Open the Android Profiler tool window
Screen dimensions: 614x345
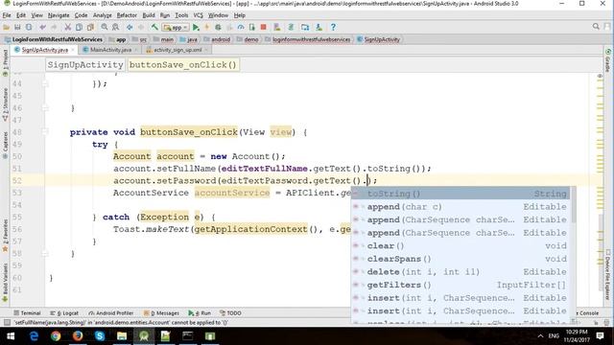click(111, 313)
